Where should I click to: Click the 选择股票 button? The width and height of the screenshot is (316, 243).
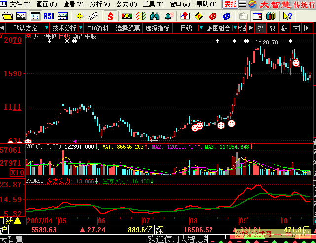click(x=128, y=28)
